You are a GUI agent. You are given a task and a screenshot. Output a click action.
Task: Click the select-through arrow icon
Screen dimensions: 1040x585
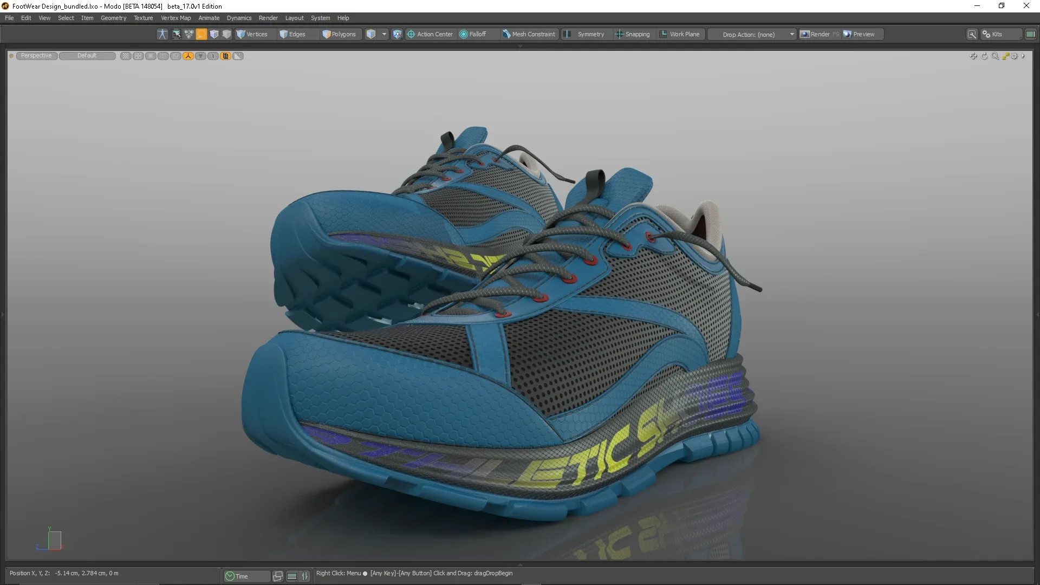click(x=177, y=34)
